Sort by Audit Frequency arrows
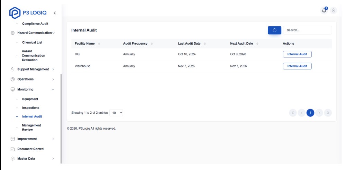 click(152, 44)
